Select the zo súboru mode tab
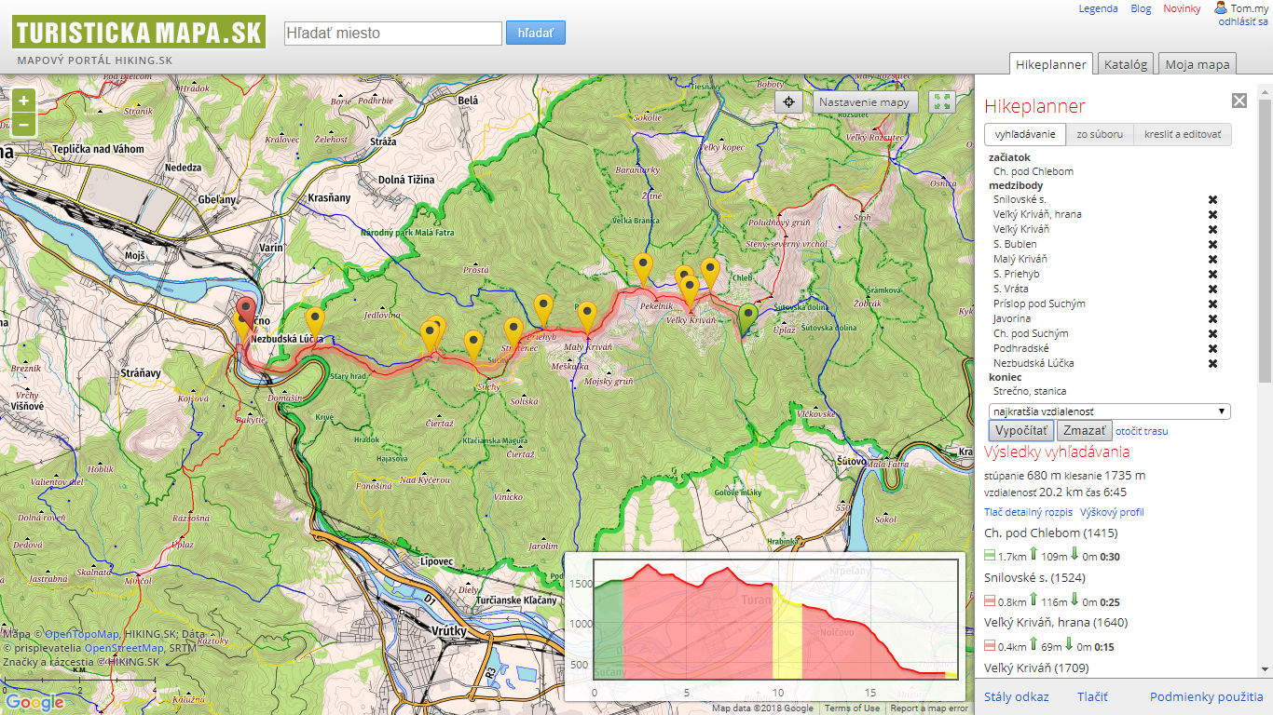The height and width of the screenshot is (715, 1273). [x=1100, y=134]
